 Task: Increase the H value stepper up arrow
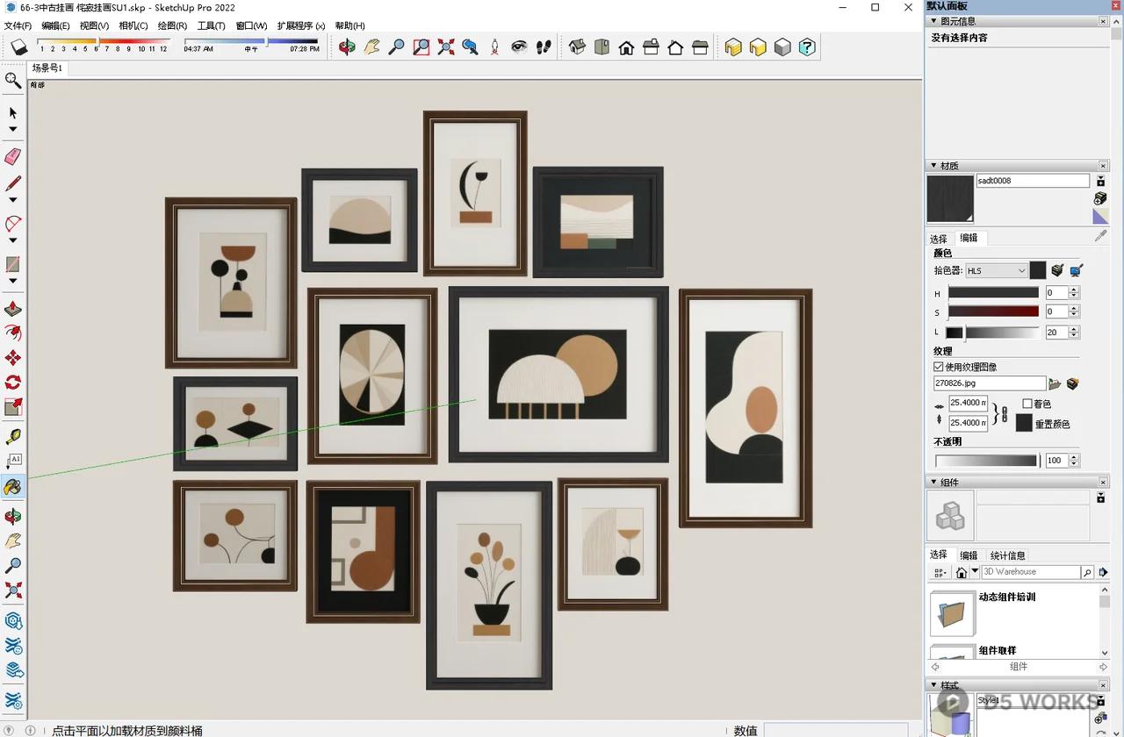pyautogui.click(x=1074, y=290)
